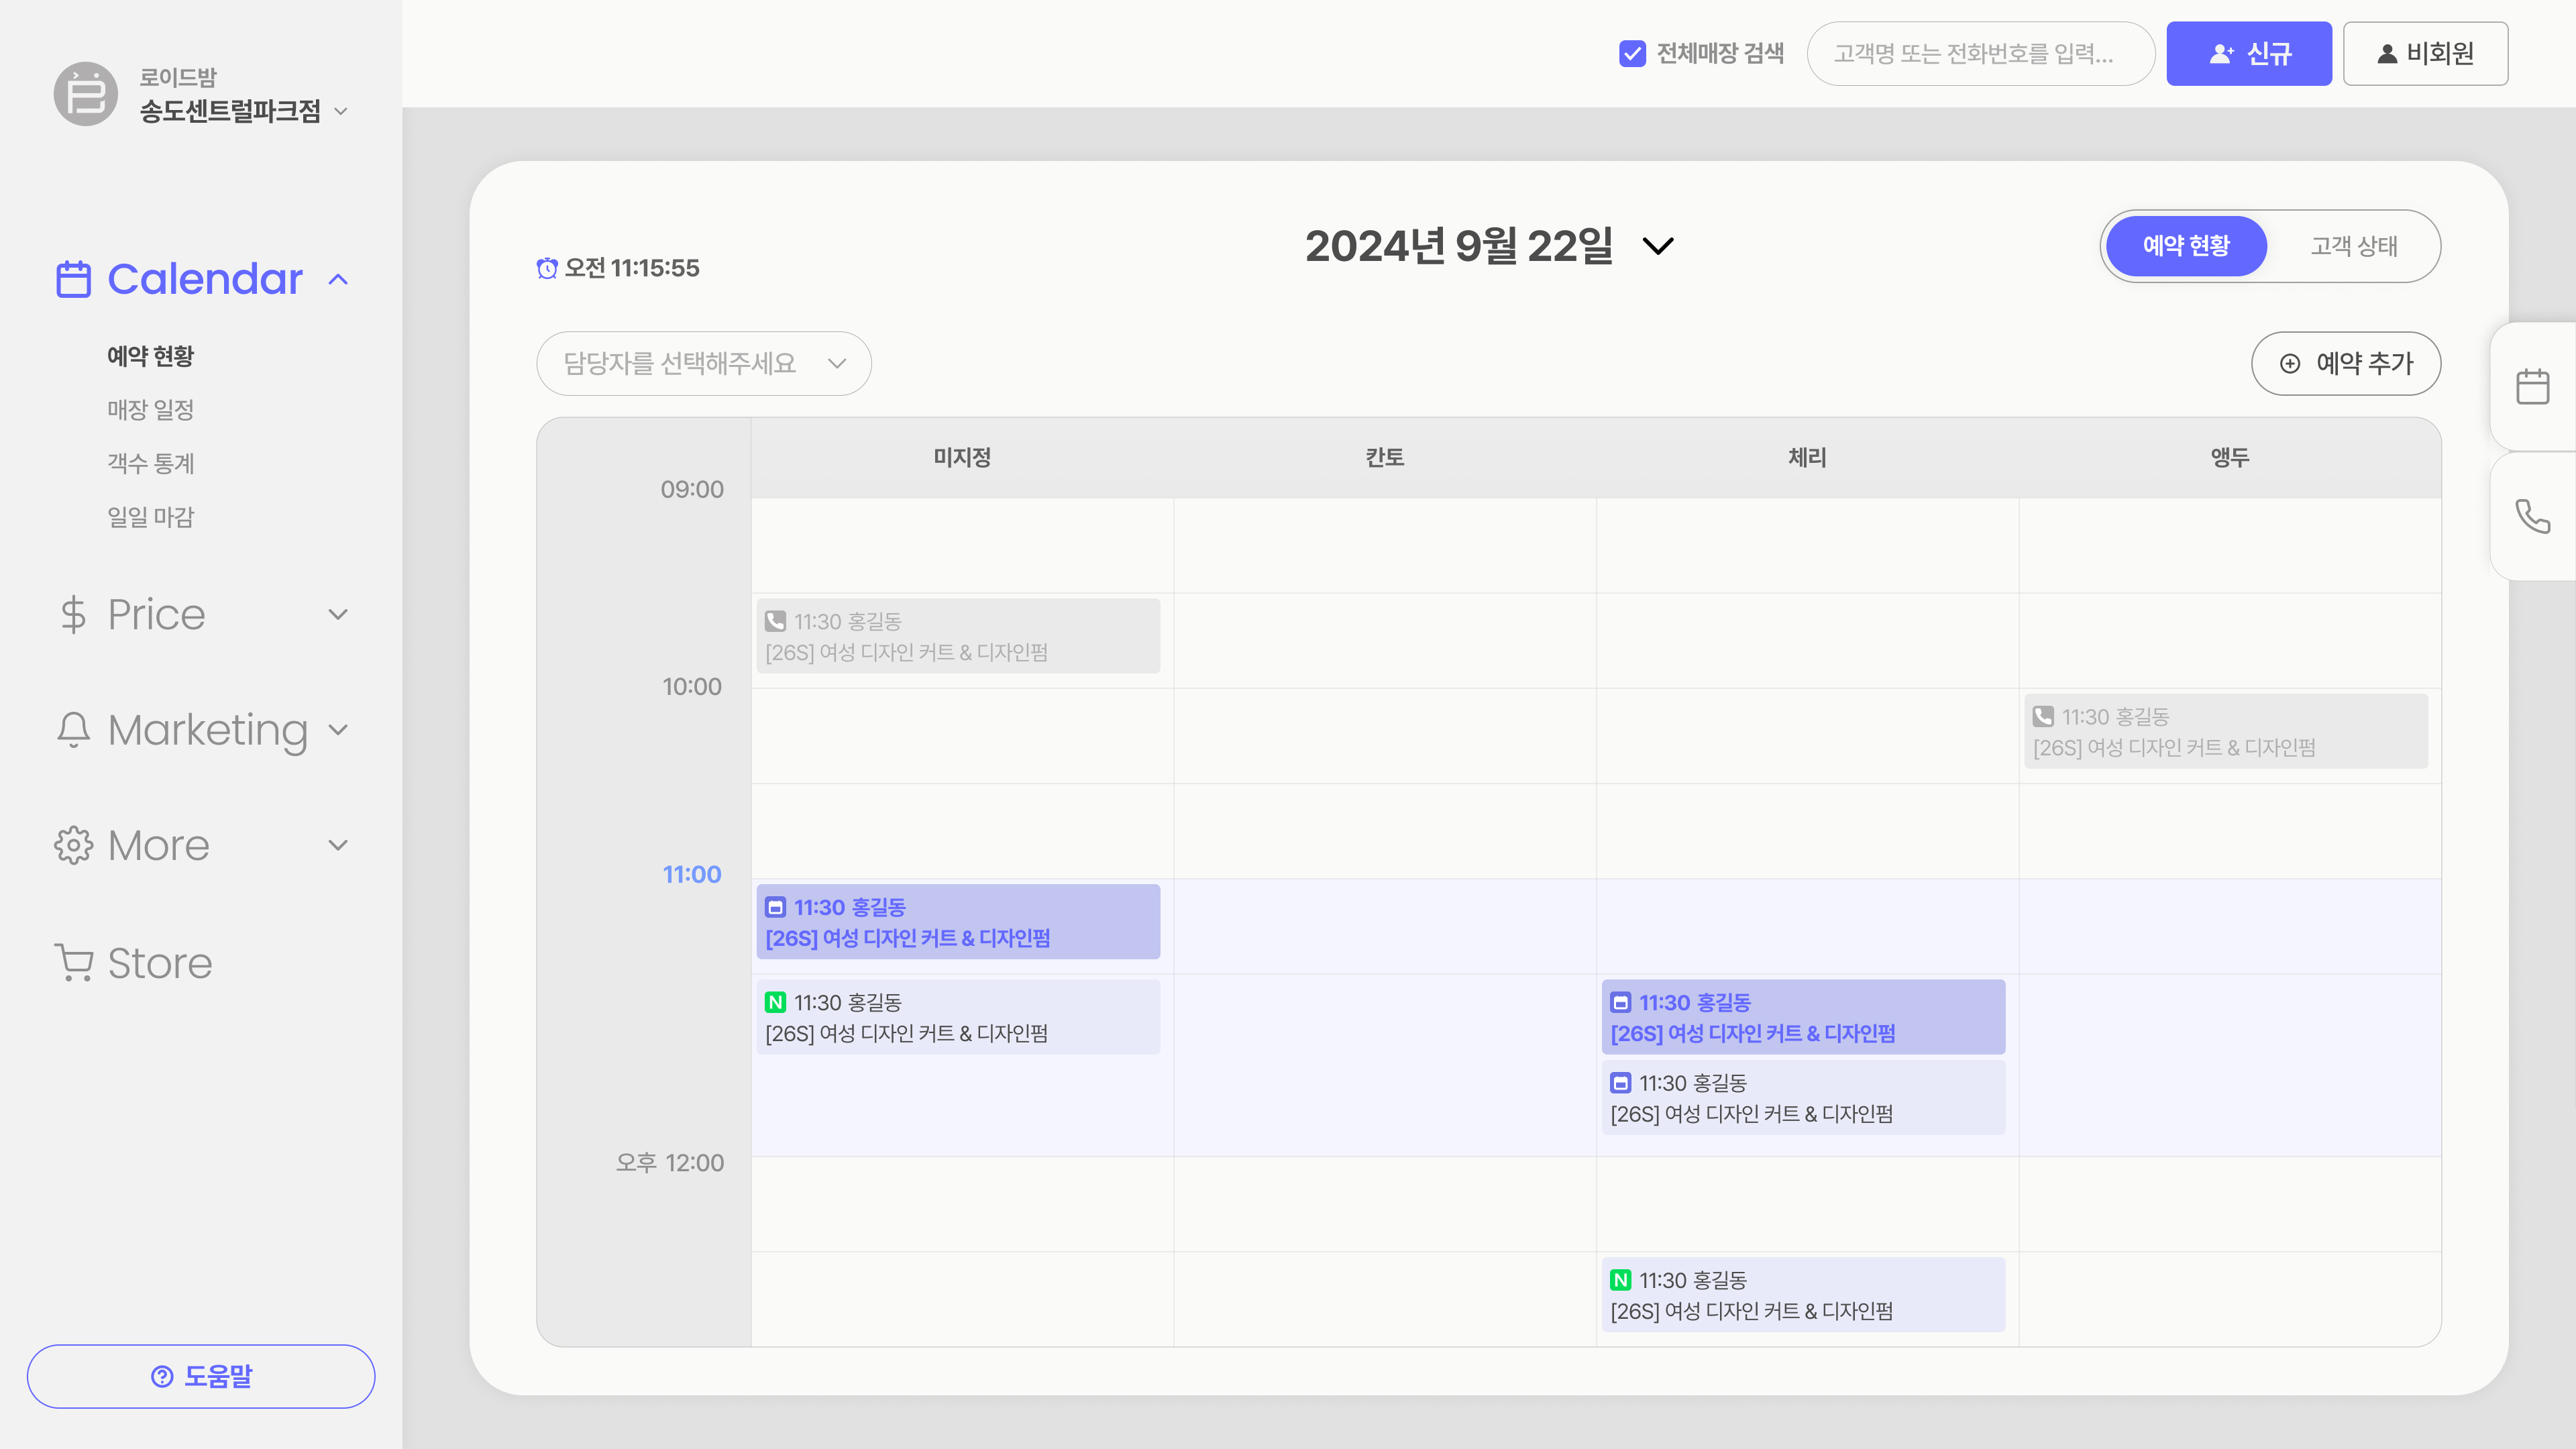Click the store logo icon in sidebar
Image resolution: width=2576 pixels, height=1449 pixels.
point(86,94)
